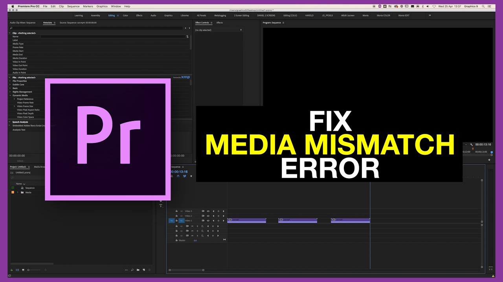Toggle the V1 source patching button
The height and width of the screenshot is (282, 503).
click(172, 221)
